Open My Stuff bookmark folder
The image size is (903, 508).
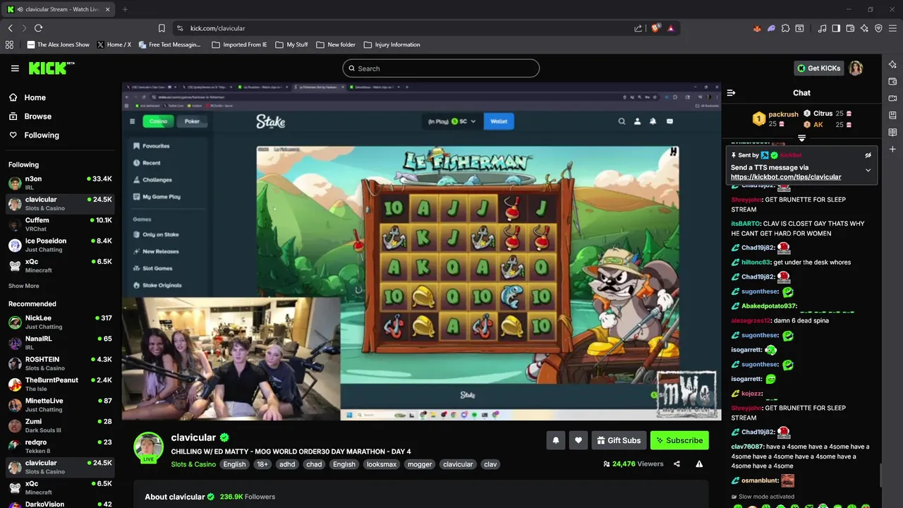click(x=291, y=44)
